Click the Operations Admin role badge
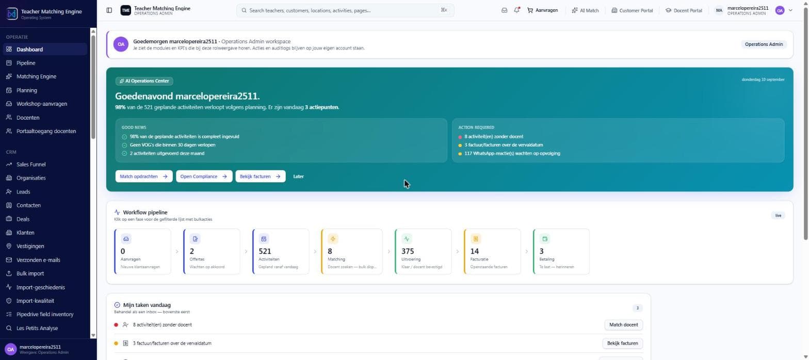This screenshot has width=809, height=360. (x=764, y=44)
